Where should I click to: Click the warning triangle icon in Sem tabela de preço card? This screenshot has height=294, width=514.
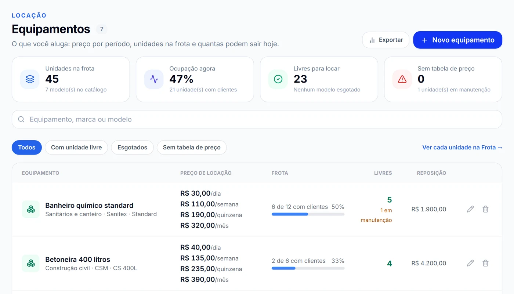click(402, 79)
